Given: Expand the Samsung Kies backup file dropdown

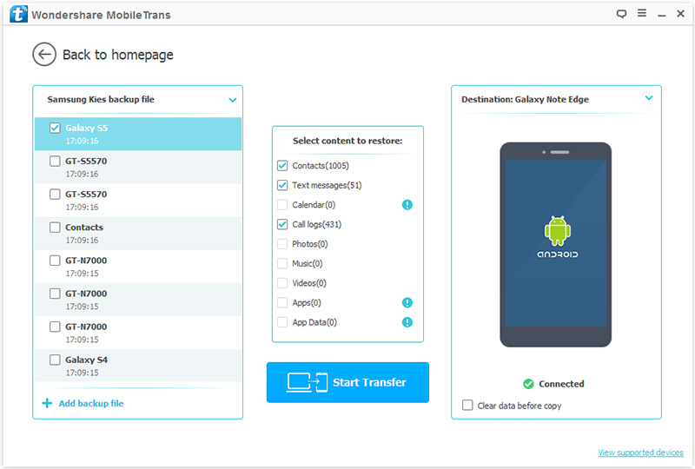Looking at the screenshot, I should click(232, 100).
